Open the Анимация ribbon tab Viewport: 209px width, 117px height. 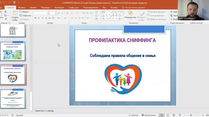click(59, 7)
